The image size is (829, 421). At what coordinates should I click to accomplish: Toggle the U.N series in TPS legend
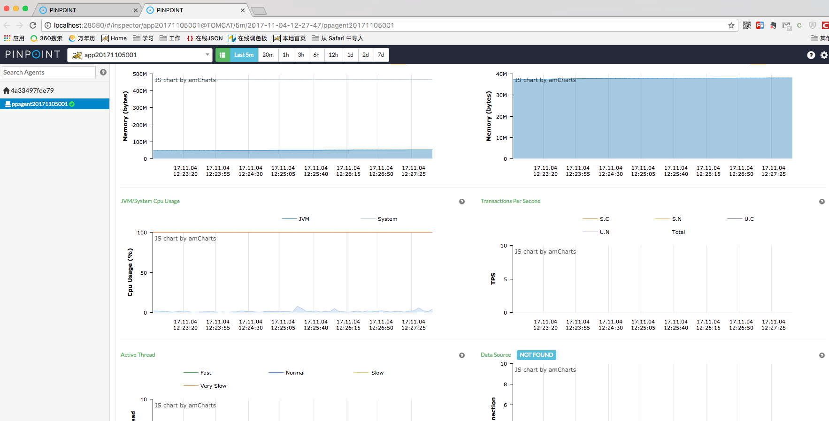[596, 232]
